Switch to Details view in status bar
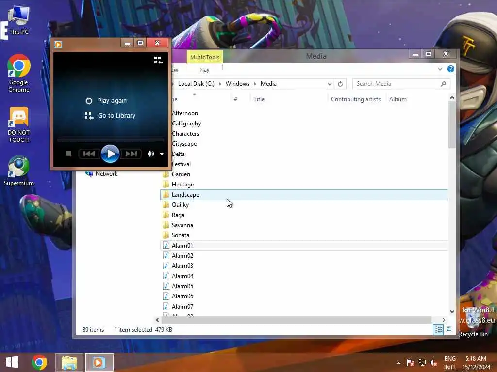 pos(438,329)
